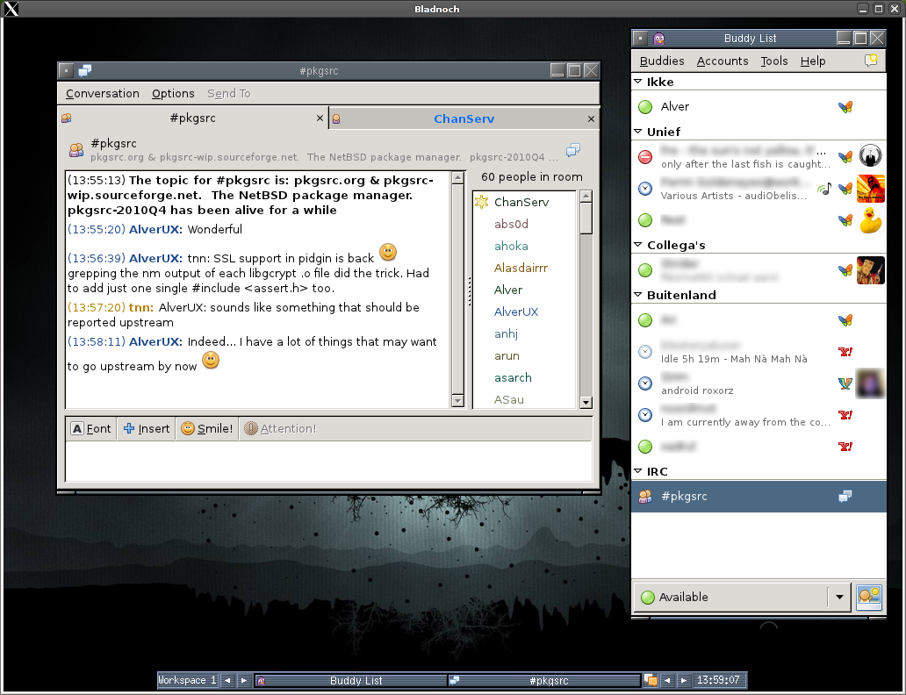906x695 pixels.
Task: Open the Smile! emoticon picker
Action: click(207, 428)
